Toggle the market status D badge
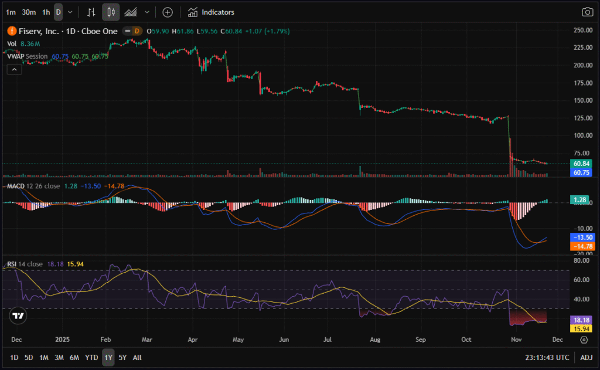 point(137,31)
